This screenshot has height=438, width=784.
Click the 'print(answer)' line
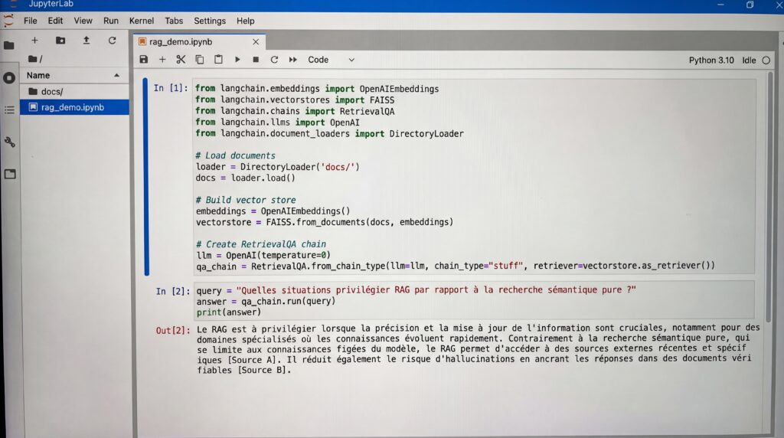228,312
